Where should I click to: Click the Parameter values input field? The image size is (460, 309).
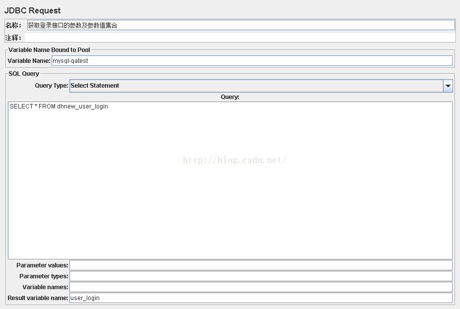tap(261, 265)
